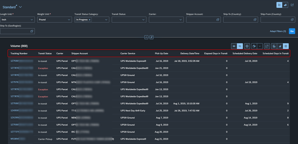Click the Aug 1, 2019, 10:10:30 AM cell
Screen dimensions: 298x144
pyautogui.click(x=186, y=104)
